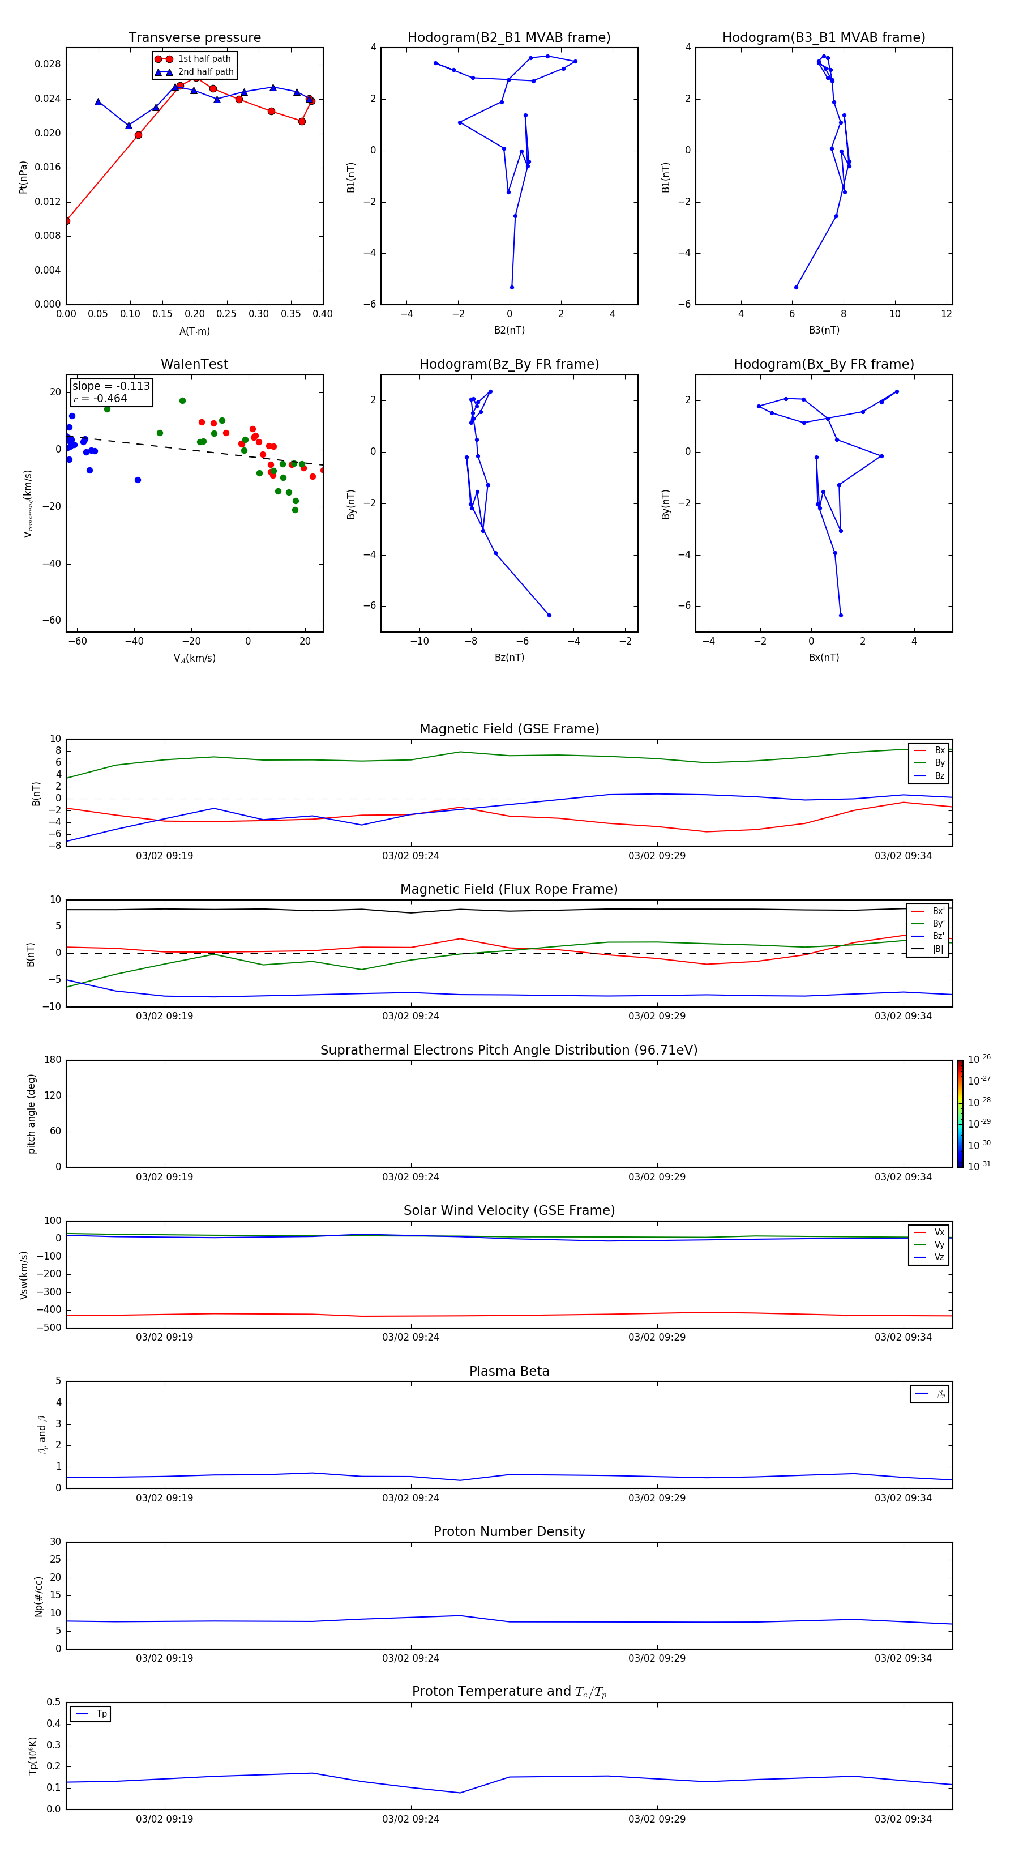Click the 180 tick on pitch angle axis
Viewport: 1019px width, 1869px height.
click(x=53, y=1060)
